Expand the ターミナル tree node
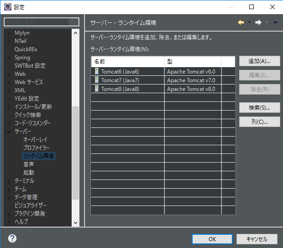Image resolution: width=283 pixels, height=248 pixels. coord(9,181)
